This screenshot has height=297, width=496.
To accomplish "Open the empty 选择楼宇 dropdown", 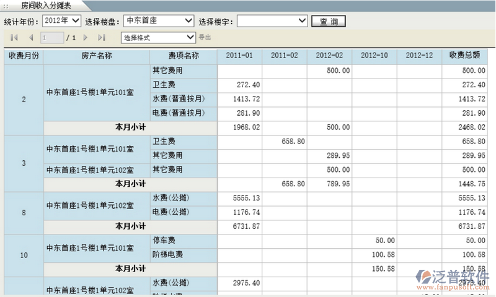I will click(272, 21).
